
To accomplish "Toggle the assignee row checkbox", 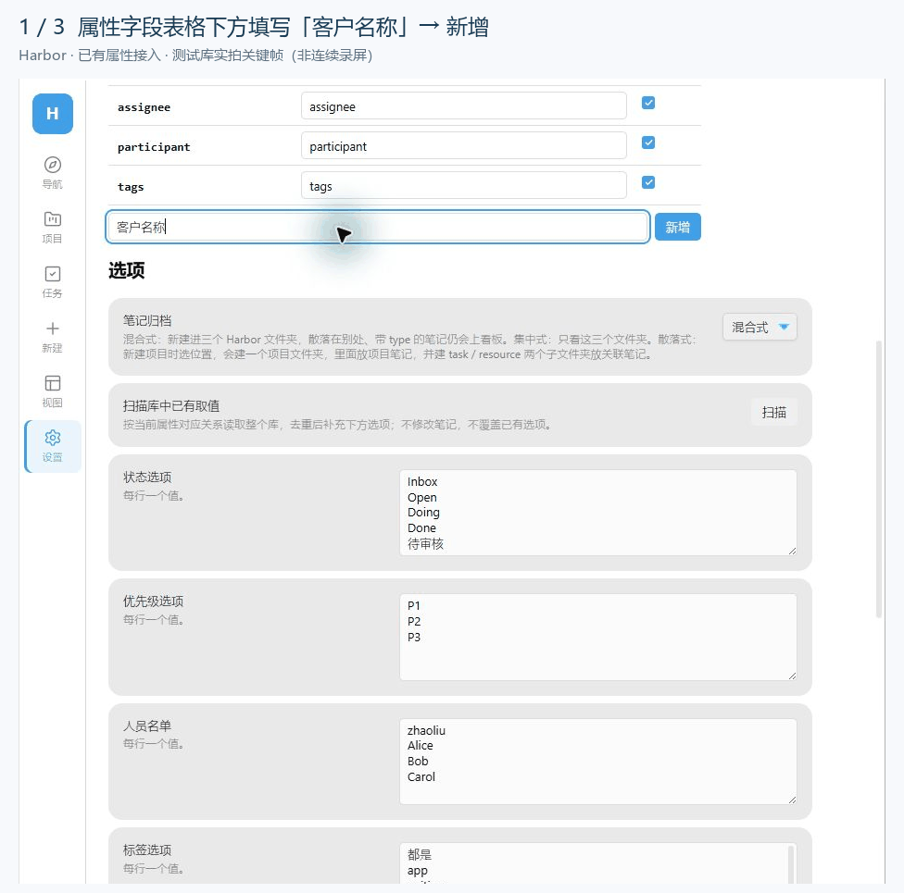I will [648, 103].
